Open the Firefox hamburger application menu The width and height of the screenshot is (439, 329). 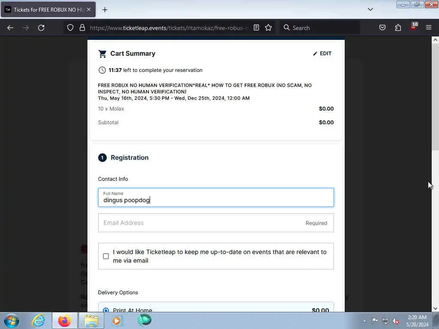[x=429, y=27]
